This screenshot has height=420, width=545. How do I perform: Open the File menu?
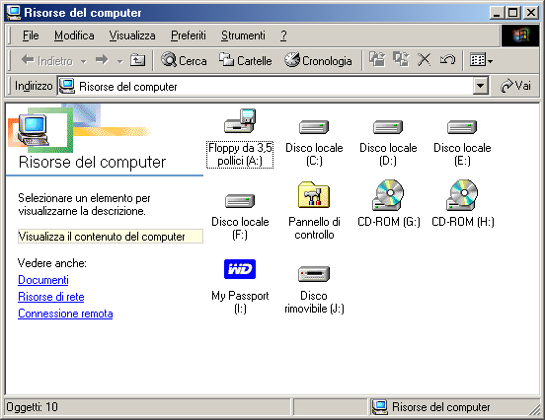pos(31,35)
